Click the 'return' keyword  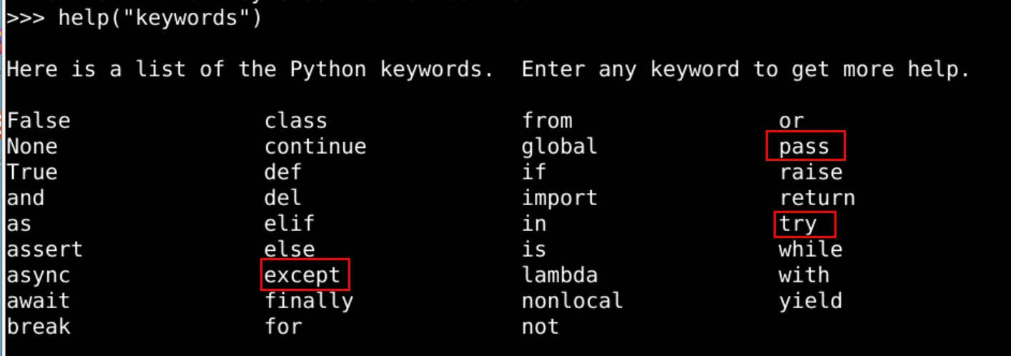pos(817,198)
